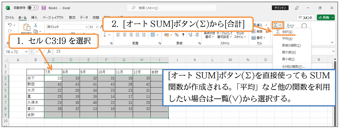Image resolution: width=355 pixels, height=128 pixels.
Task: Click the decrease decimal icon
Action: [197, 35]
